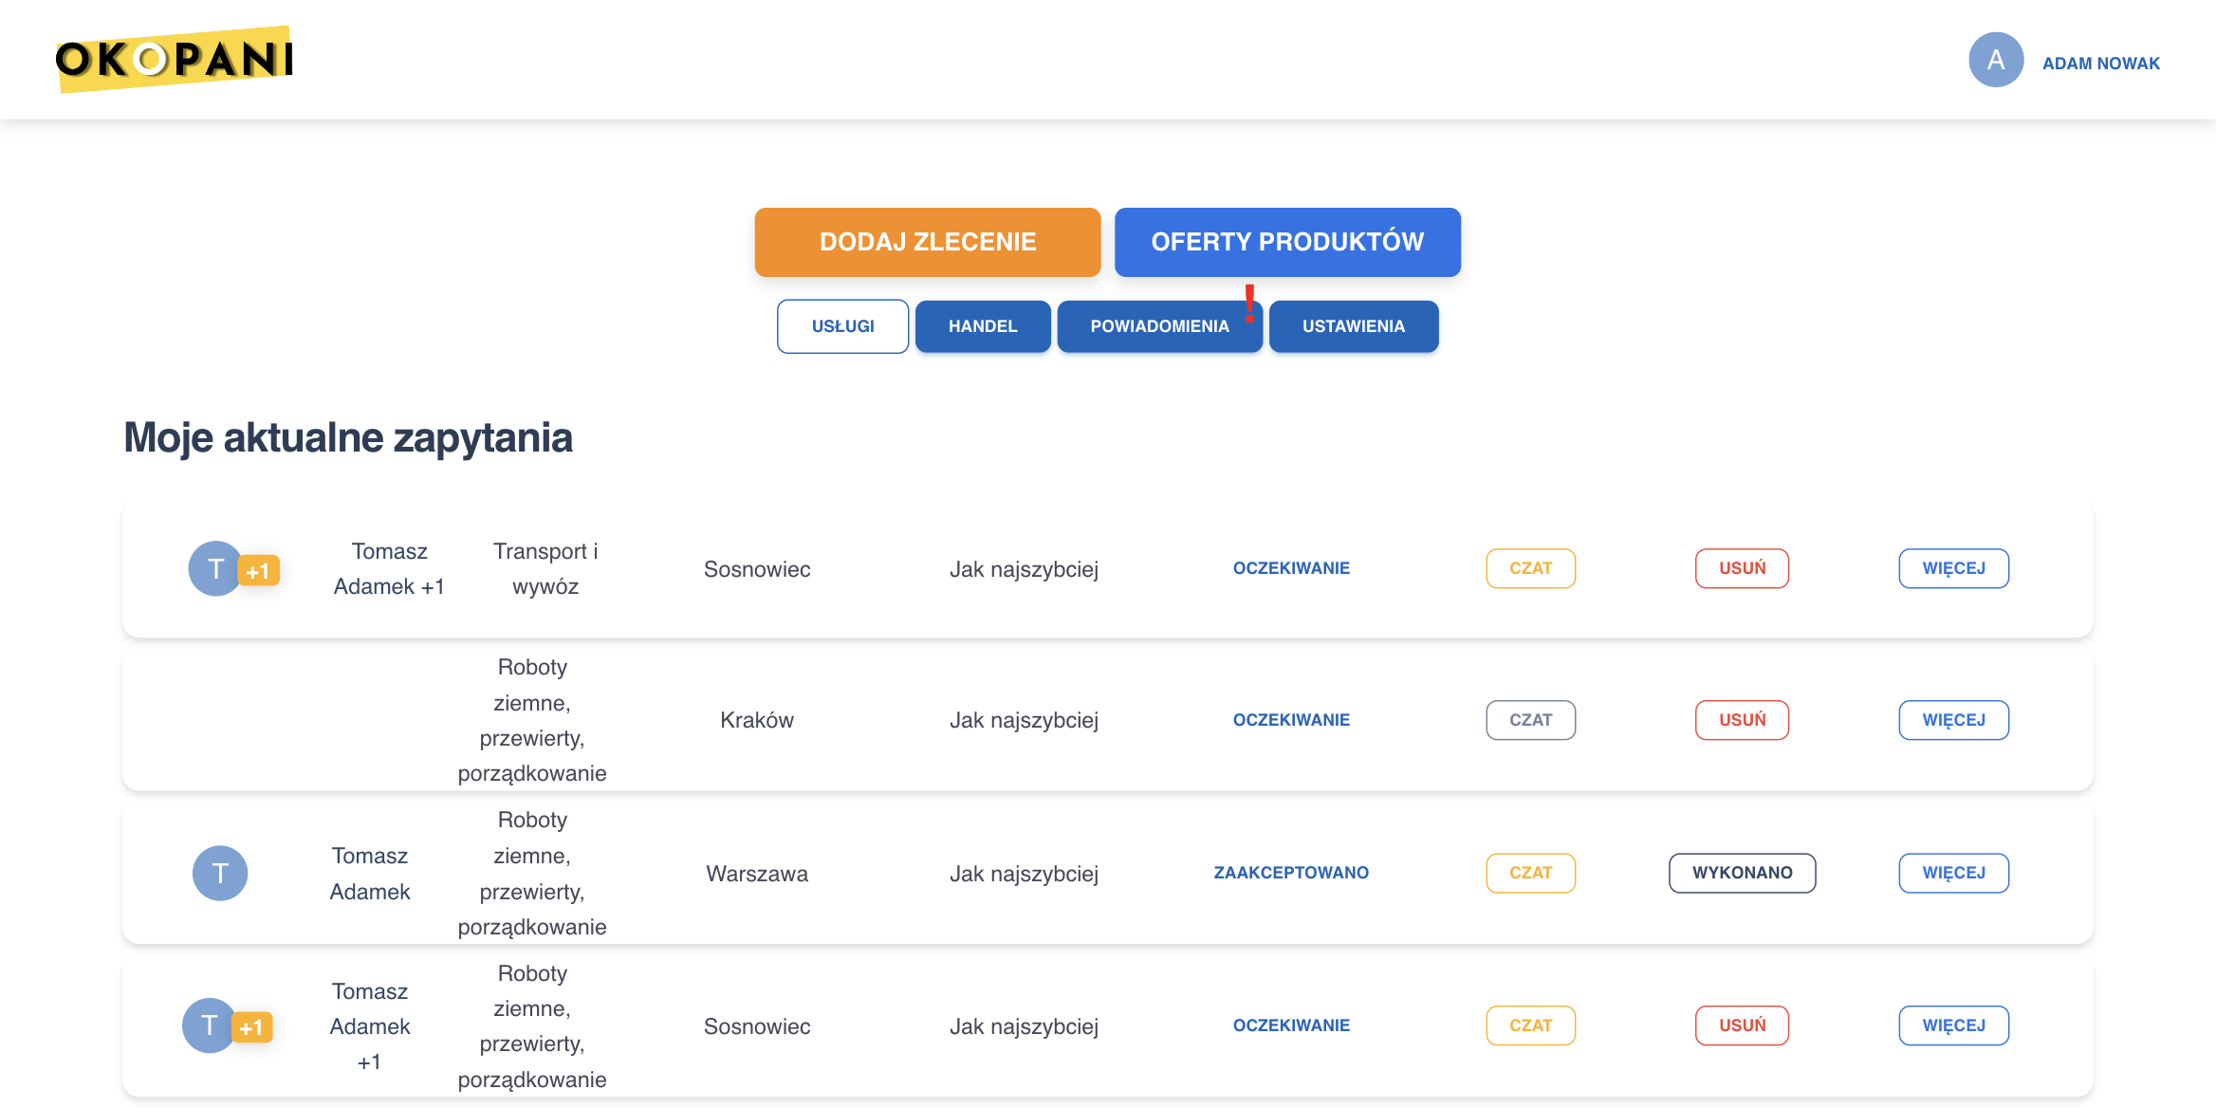Click the OKOPANI logo
This screenshot has width=2216, height=1108.
coord(175,59)
